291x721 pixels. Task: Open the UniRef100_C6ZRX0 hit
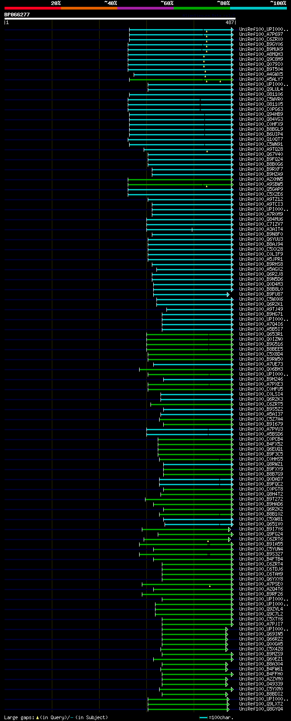pos(261,39)
